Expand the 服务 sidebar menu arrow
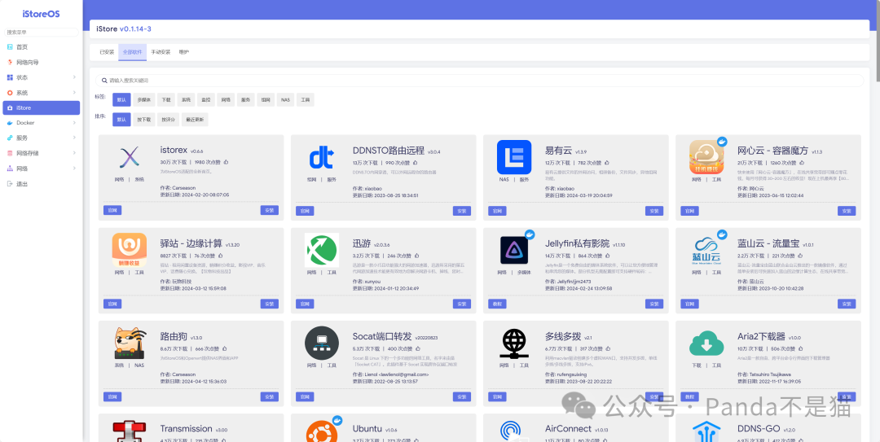The image size is (880, 442). tap(74, 138)
